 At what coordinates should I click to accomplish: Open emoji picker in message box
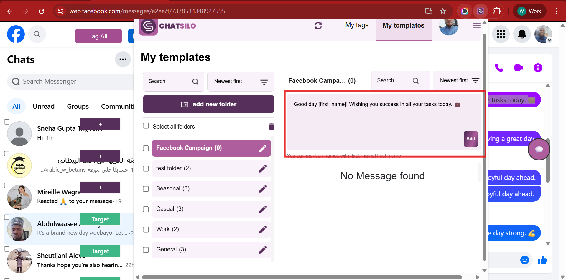point(525,260)
